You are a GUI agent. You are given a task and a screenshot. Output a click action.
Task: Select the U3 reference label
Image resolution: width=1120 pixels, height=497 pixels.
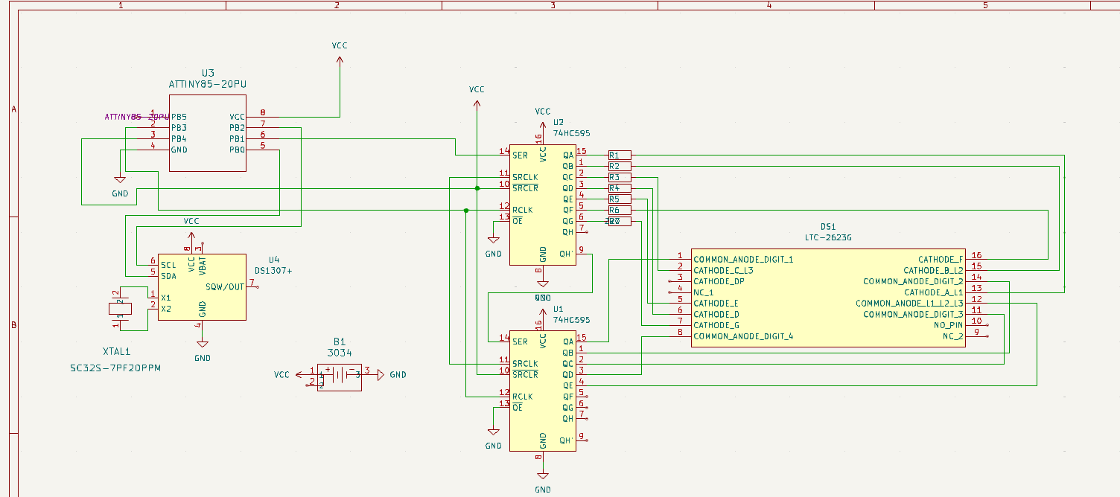click(208, 73)
